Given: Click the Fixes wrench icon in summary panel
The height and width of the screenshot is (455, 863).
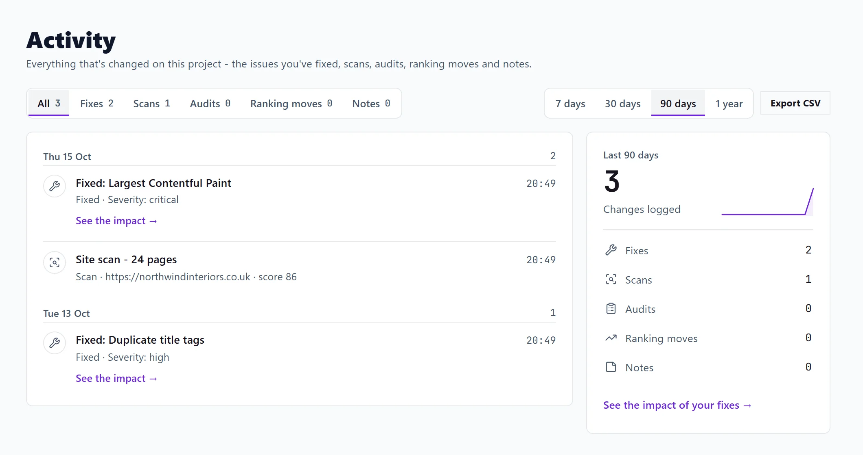Looking at the screenshot, I should [x=611, y=250].
